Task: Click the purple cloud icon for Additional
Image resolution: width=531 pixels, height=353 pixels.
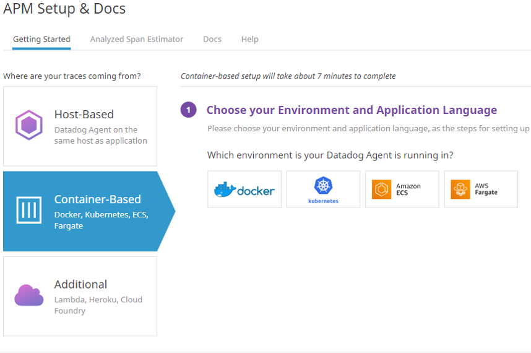Action: coord(29,295)
